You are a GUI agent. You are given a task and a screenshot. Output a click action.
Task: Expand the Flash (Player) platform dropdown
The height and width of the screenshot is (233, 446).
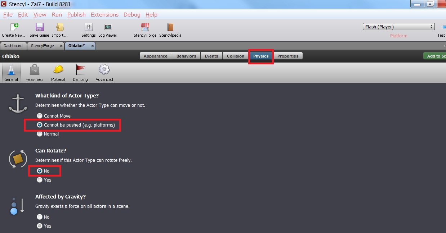pyautogui.click(x=398, y=27)
